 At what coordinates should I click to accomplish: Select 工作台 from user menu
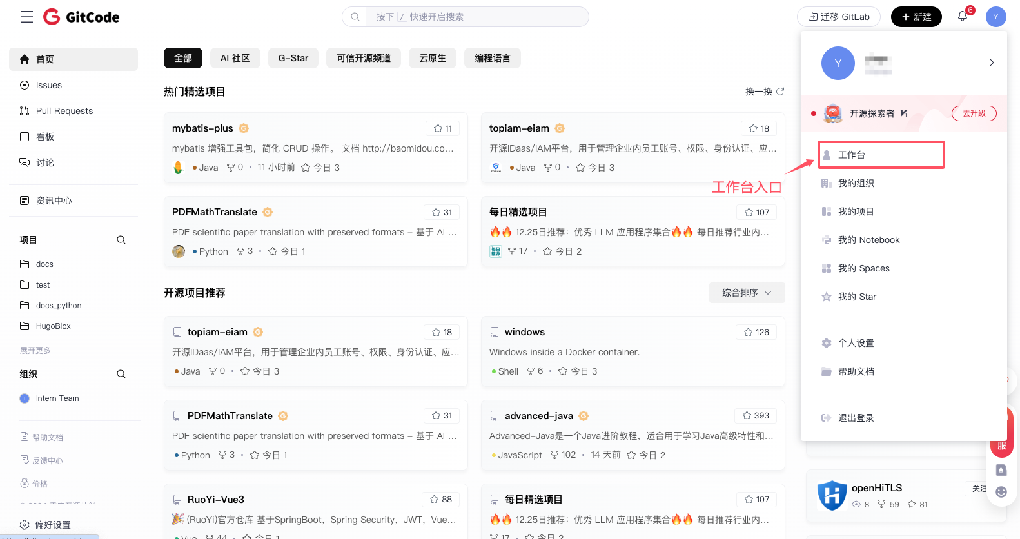(881, 155)
